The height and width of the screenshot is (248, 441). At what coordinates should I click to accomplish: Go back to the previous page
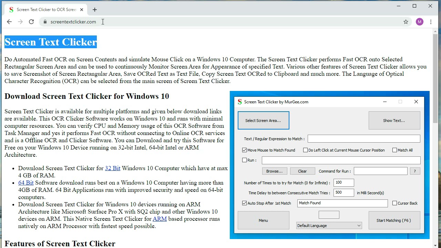(9, 22)
